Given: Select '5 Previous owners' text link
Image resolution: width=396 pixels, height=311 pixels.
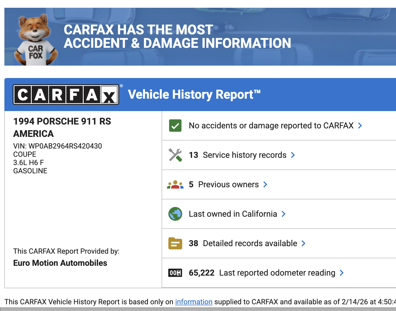Looking at the screenshot, I should [x=224, y=184].
